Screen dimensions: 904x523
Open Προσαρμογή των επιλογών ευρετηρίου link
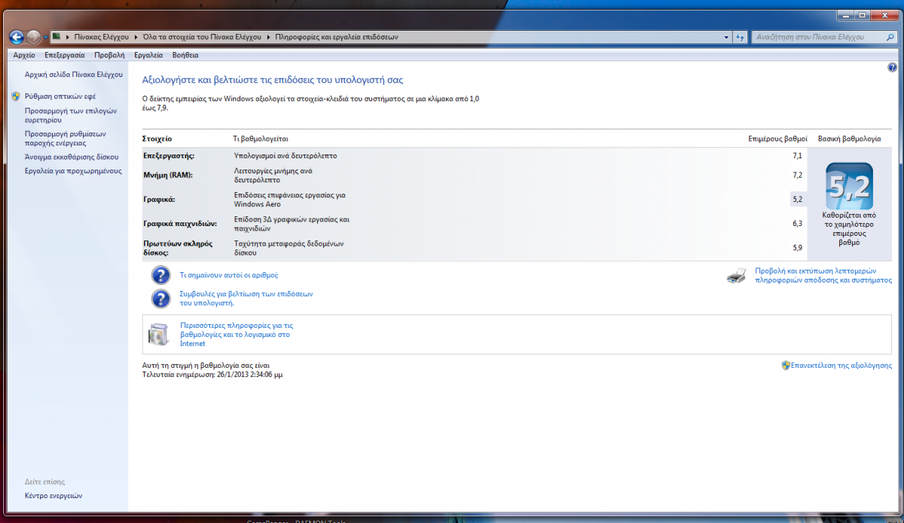point(71,115)
